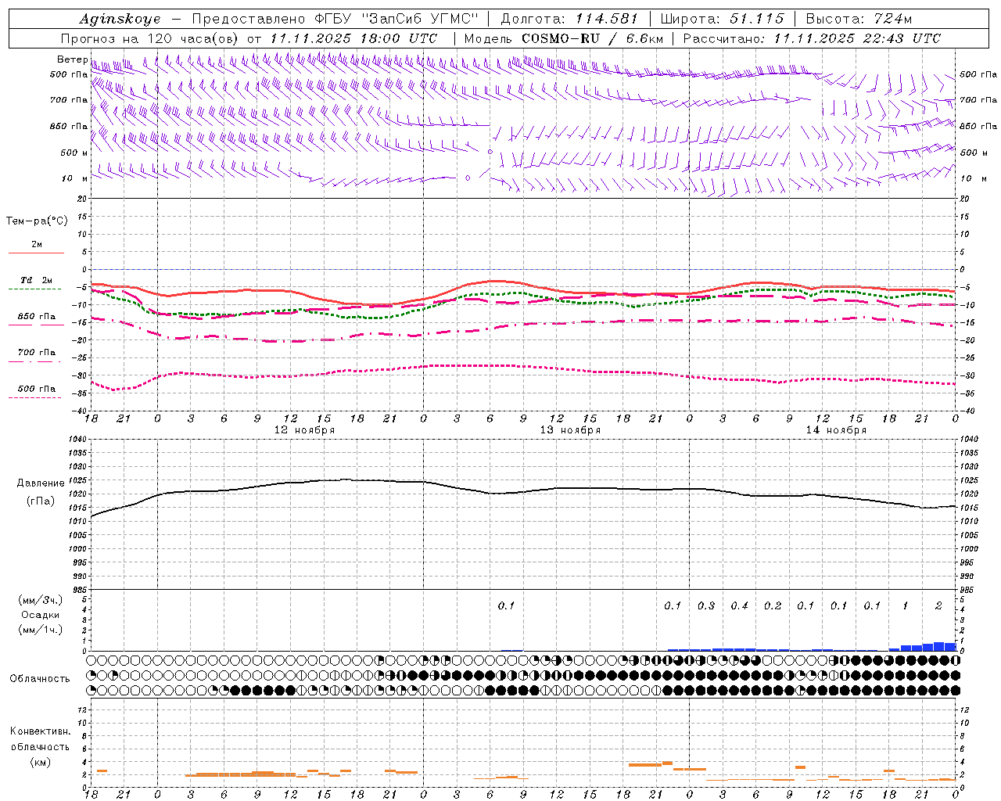This screenshot has width=1001, height=801.
Task: Click the (мм/1ч.) precipitation unit label
Action: tap(41, 630)
